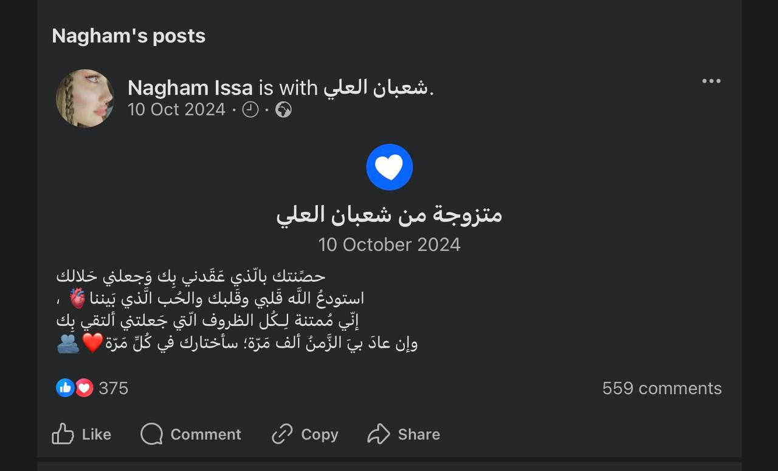View the 559 comments link
This screenshot has height=471, width=778.
662,388
